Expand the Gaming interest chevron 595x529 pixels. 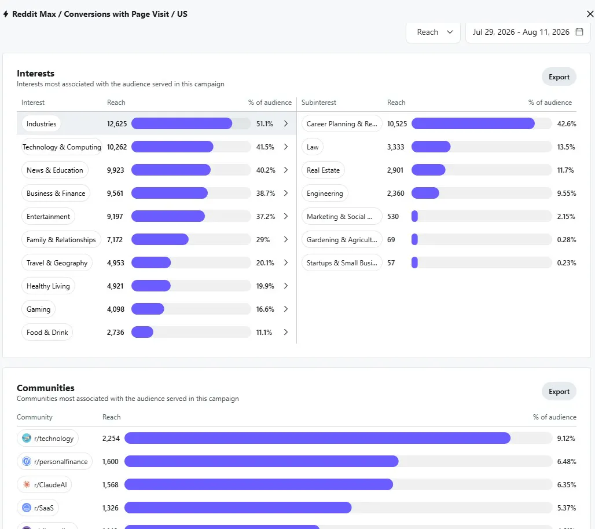point(286,309)
